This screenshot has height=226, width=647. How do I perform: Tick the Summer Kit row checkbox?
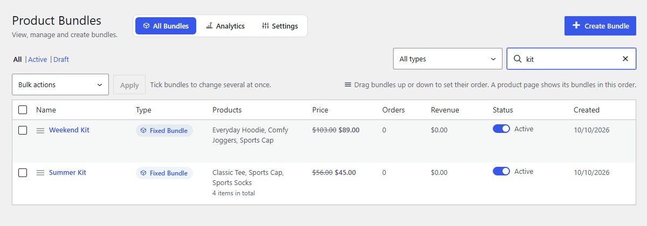click(x=23, y=173)
